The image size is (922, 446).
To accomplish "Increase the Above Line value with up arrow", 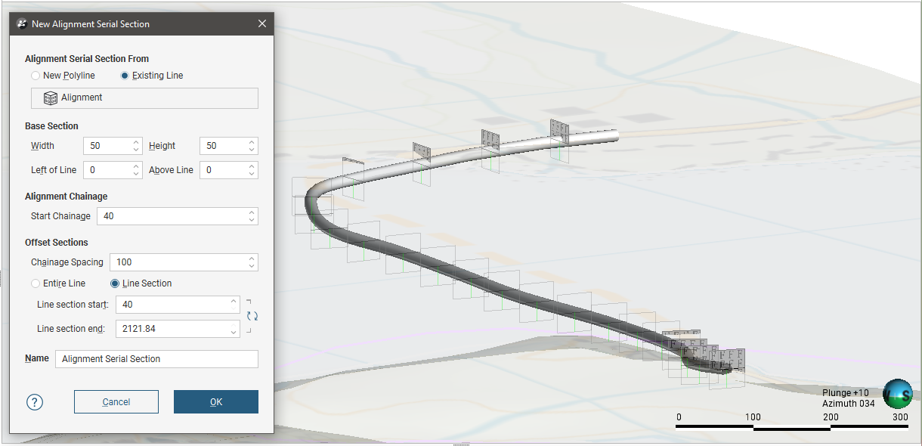I will click(x=252, y=166).
